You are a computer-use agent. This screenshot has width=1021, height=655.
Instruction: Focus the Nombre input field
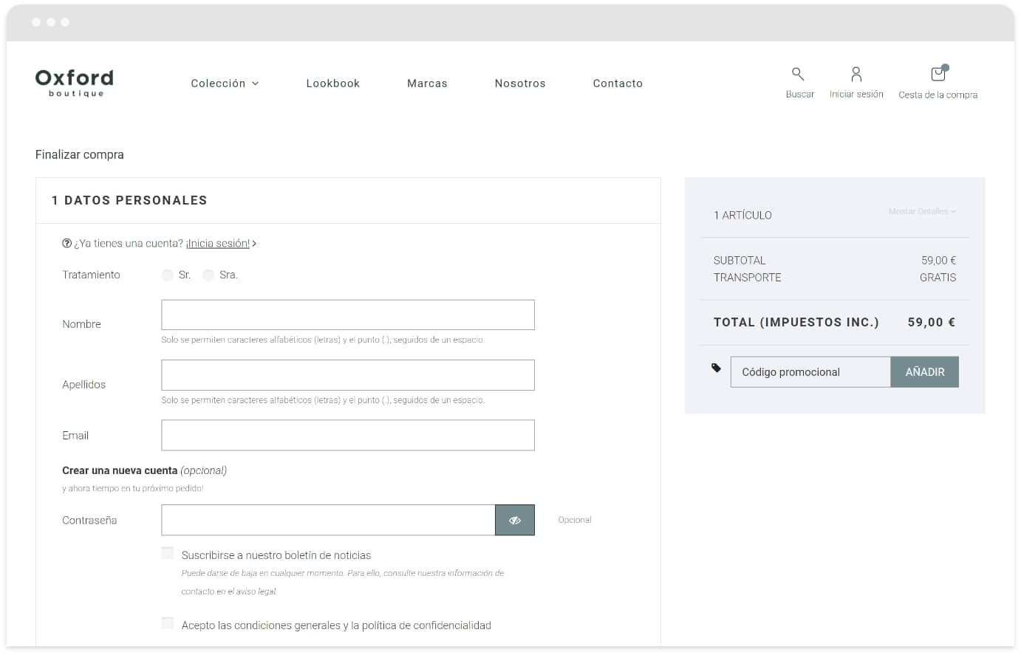348,315
